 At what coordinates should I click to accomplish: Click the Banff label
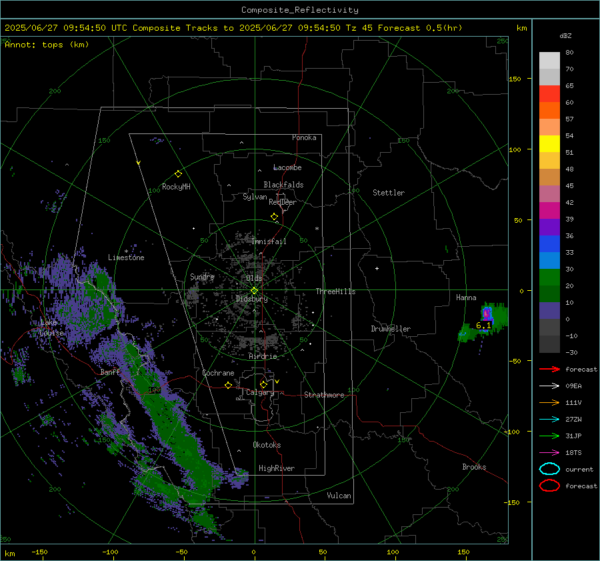point(110,372)
